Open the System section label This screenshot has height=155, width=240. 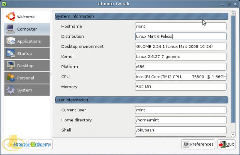coord(25,90)
